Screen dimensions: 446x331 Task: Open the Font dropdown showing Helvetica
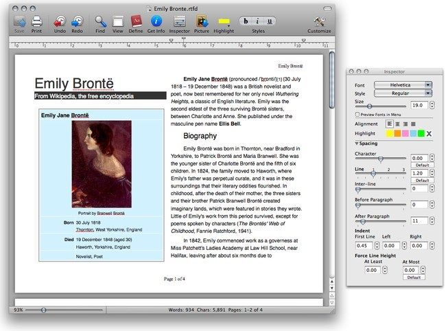pyautogui.click(x=403, y=85)
